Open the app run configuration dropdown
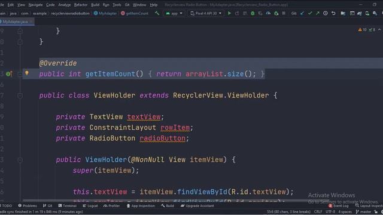 pos(174,13)
